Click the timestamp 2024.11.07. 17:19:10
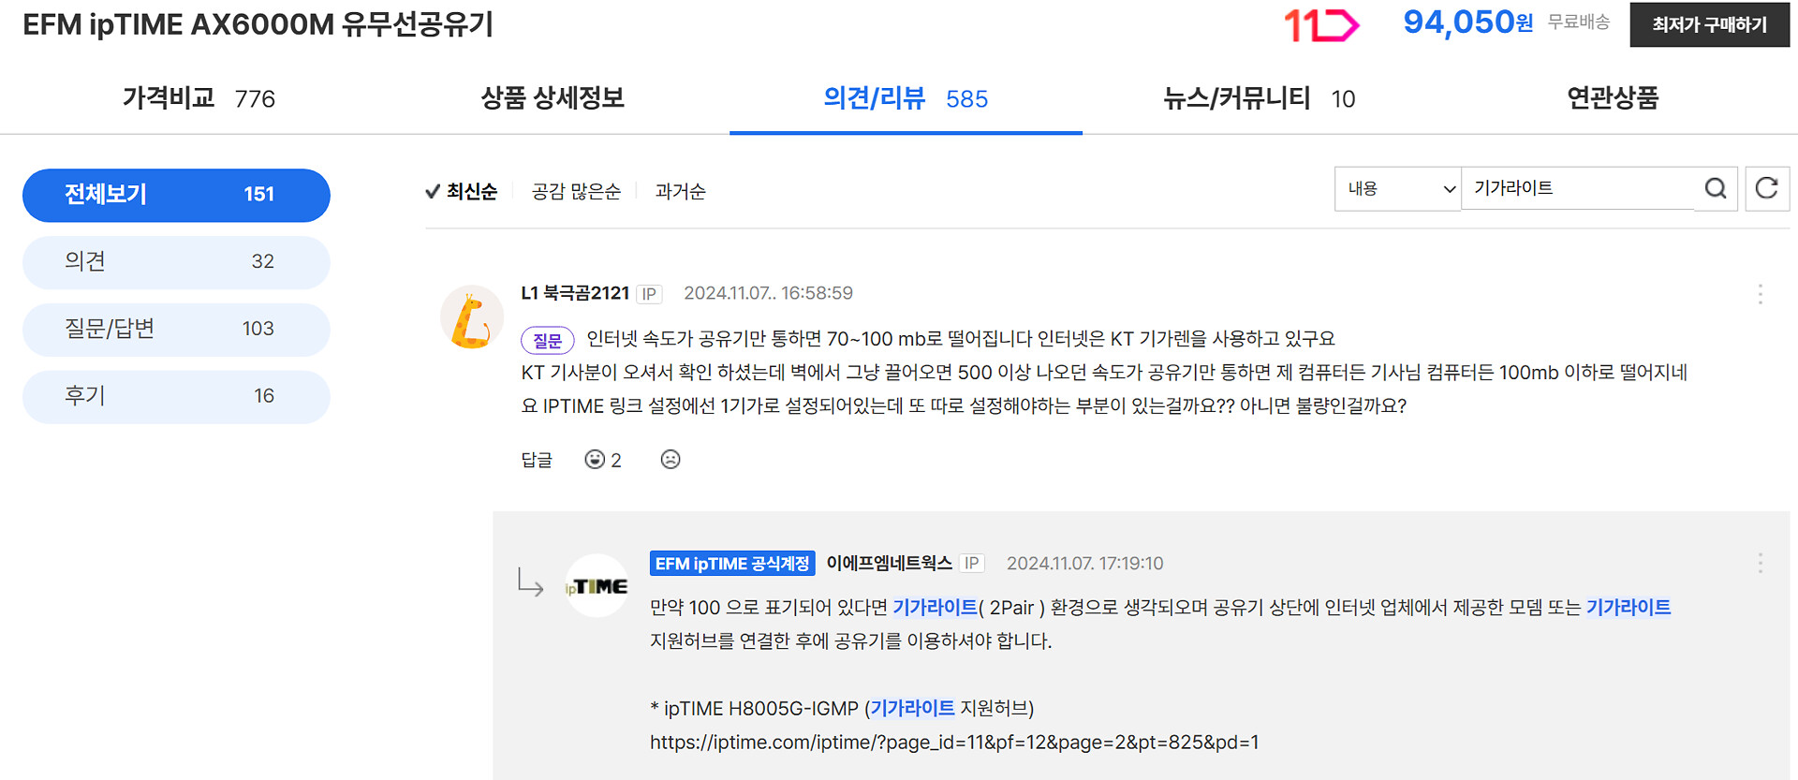 pyautogui.click(x=1084, y=564)
